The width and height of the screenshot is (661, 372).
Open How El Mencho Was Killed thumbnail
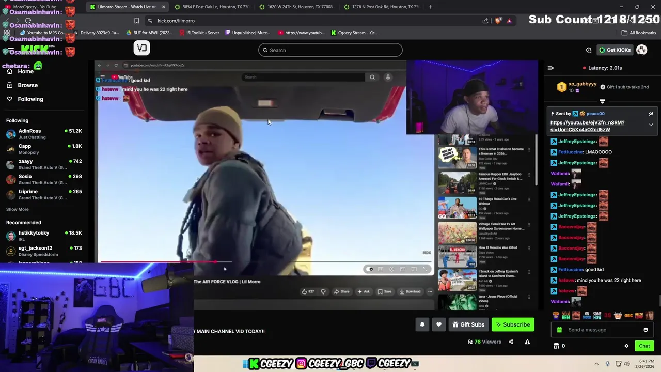[x=457, y=256]
